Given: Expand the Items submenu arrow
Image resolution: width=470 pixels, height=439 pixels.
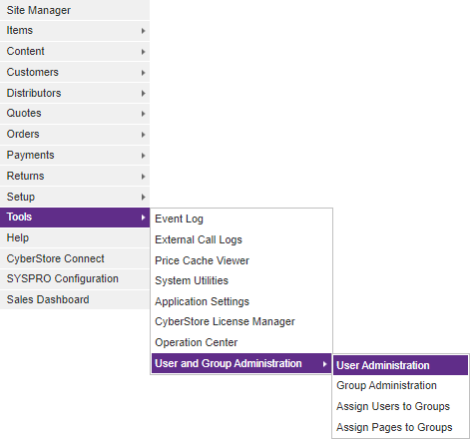Looking at the screenshot, I should [143, 31].
